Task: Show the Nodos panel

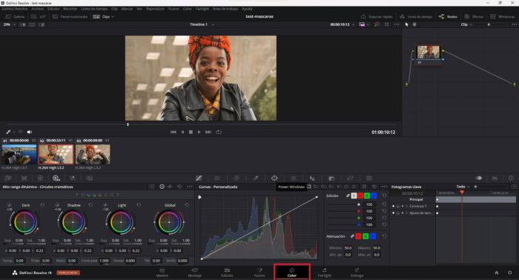Action: pos(448,16)
